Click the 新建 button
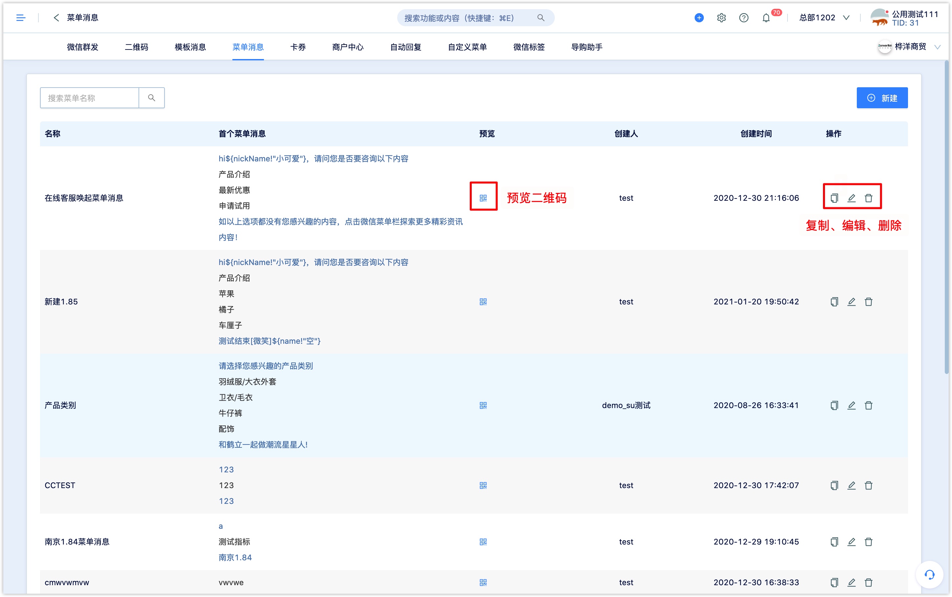The width and height of the screenshot is (952, 597). click(882, 97)
